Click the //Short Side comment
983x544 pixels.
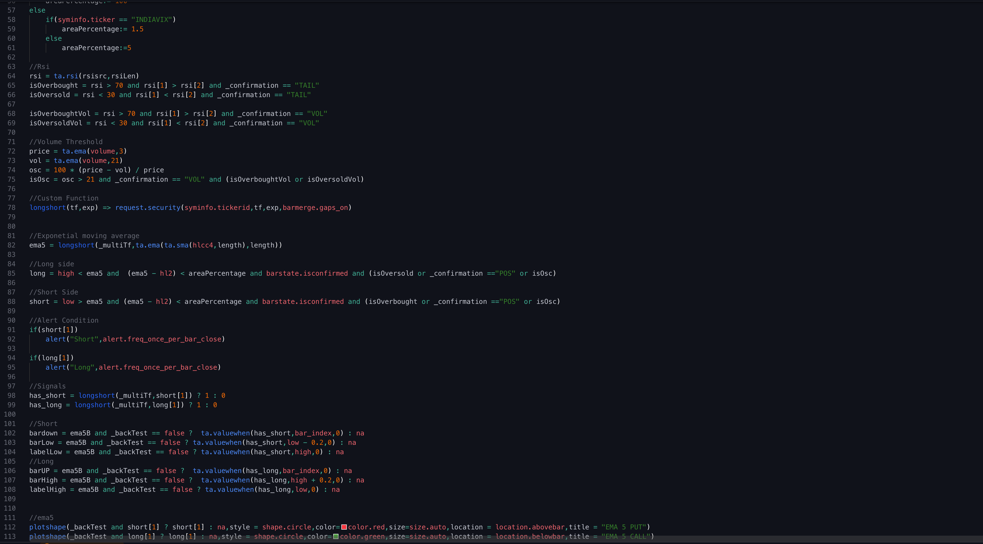tap(54, 292)
